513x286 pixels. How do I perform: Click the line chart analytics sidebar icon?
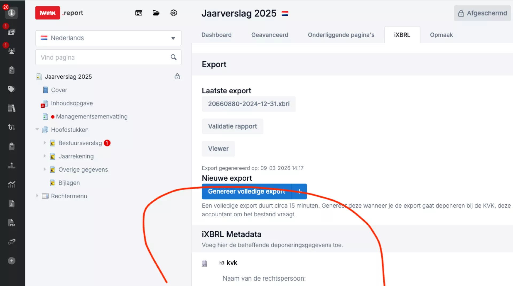(11, 184)
